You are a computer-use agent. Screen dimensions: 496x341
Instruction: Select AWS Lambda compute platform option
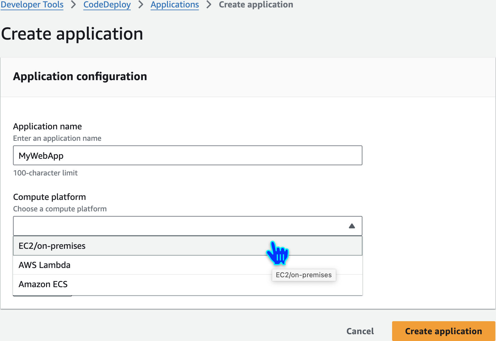coord(188,265)
